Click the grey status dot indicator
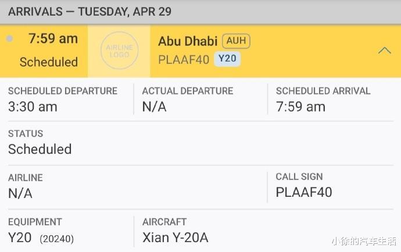 [x=9, y=38]
